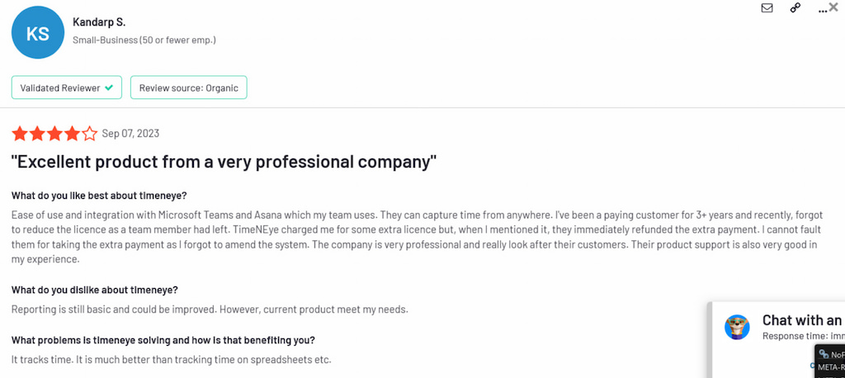Open the Kandarp S. reviewer name

click(x=99, y=22)
